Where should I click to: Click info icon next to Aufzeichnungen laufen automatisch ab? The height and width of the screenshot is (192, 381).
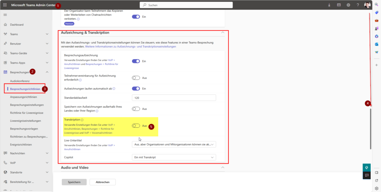114,88
